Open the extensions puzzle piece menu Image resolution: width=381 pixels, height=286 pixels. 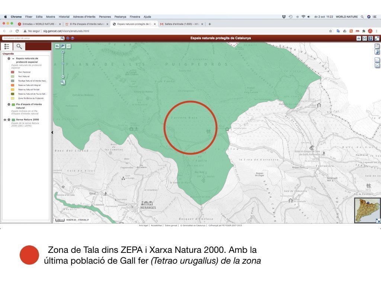364,31
